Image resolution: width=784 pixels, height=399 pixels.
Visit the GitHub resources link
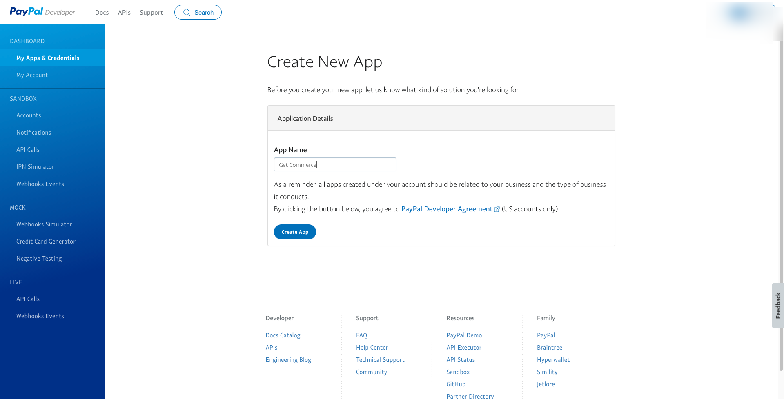point(456,384)
